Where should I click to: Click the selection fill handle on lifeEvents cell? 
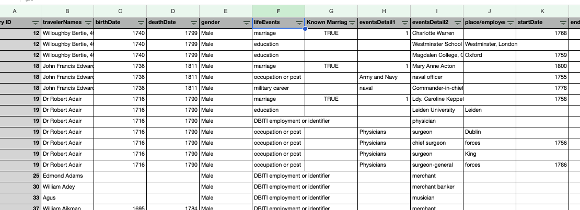(305, 28)
